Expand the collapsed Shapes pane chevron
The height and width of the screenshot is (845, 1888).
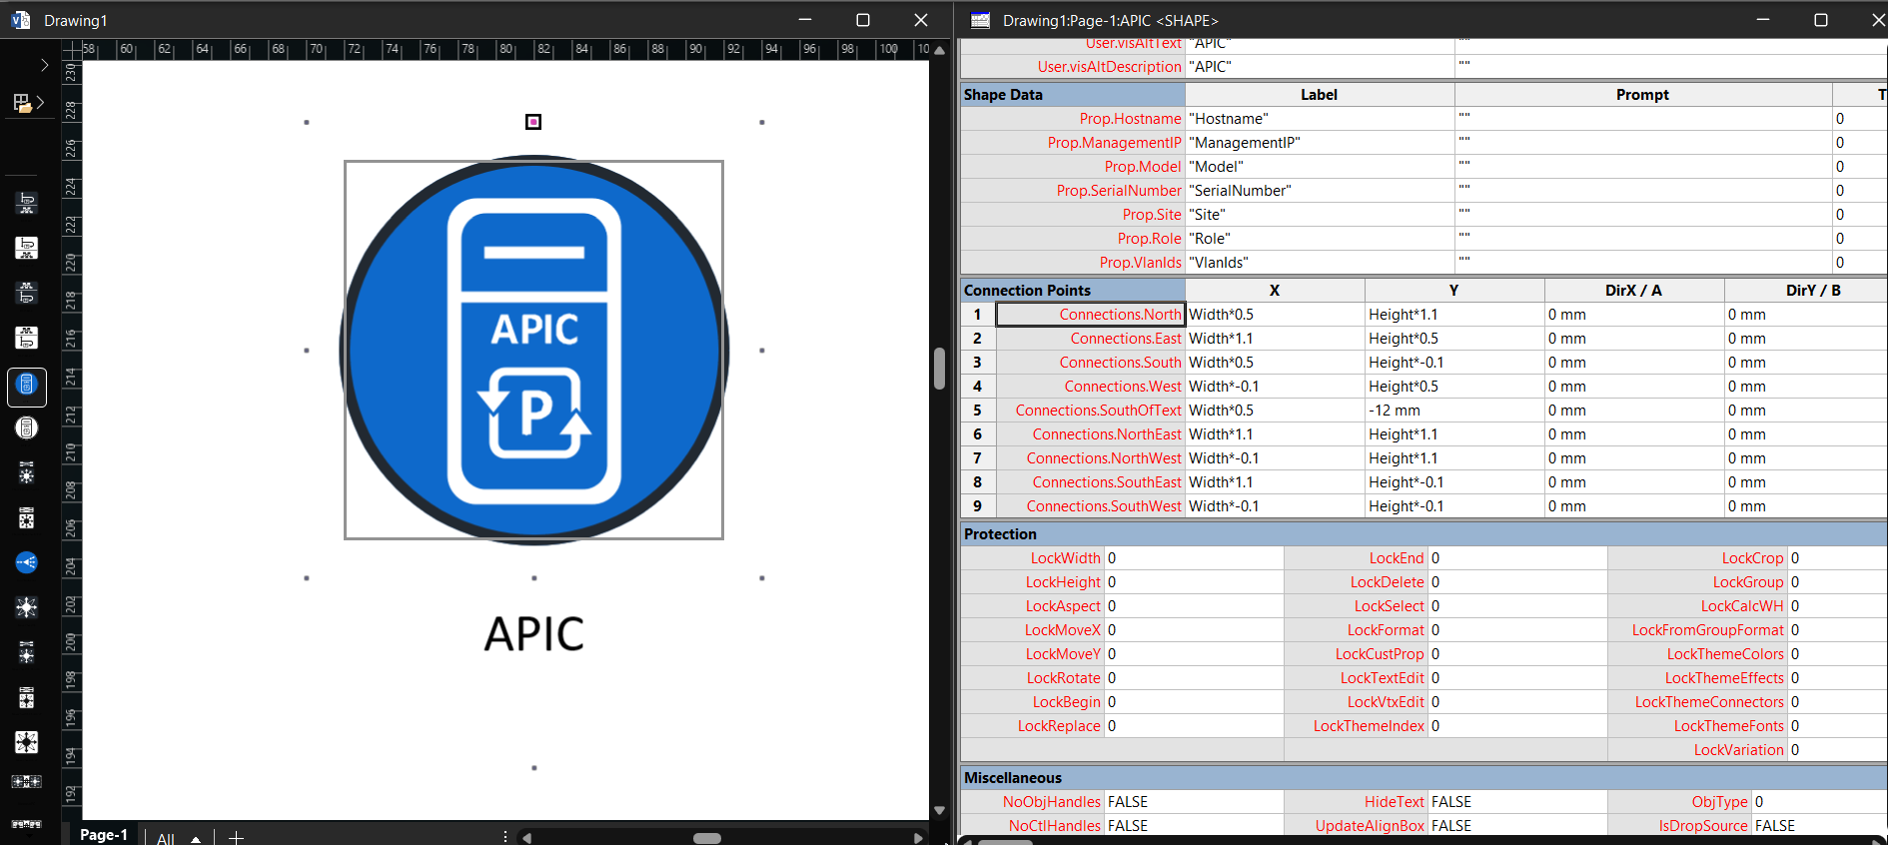tap(44, 65)
